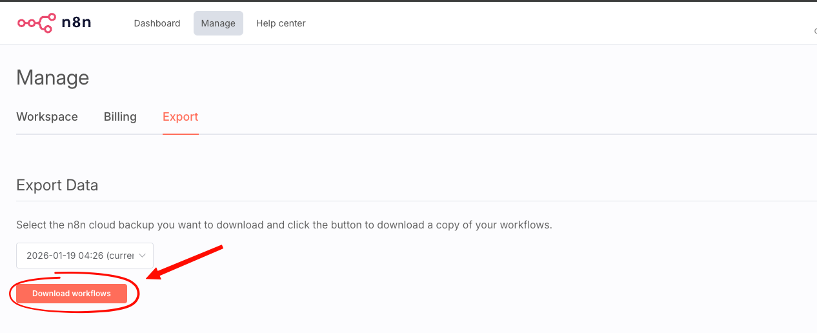Screen dimensions: 817x333
Task: Open the Dashboard page from navigation
Action: [x=157, y=23]
